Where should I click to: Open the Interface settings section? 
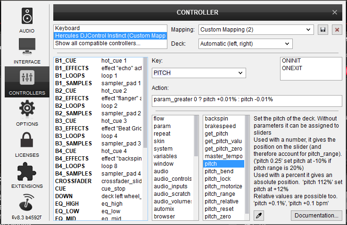tap(27, 51)
